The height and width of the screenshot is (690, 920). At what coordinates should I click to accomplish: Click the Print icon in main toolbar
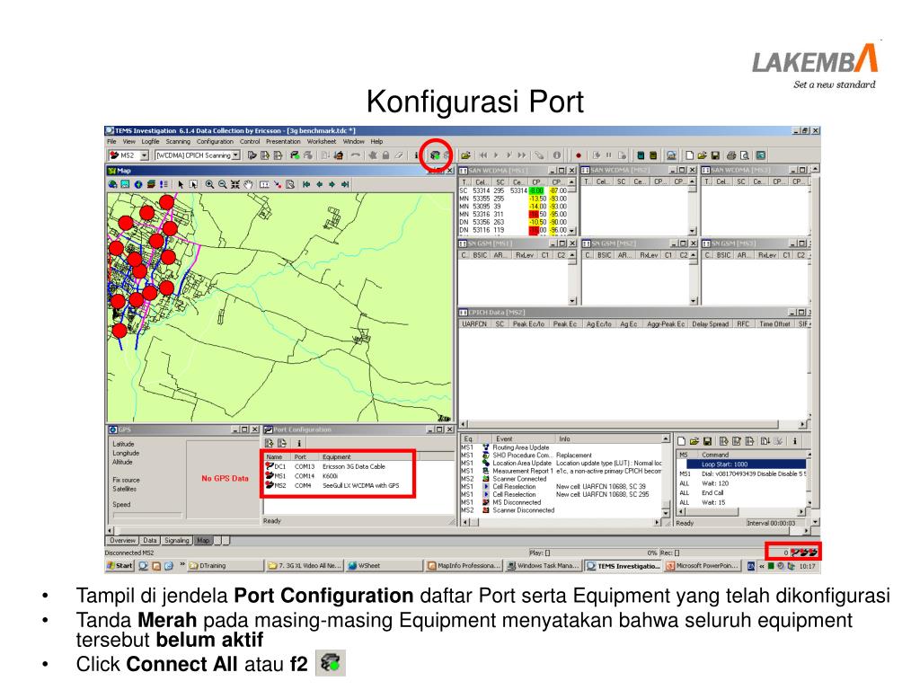pyautogui.click(x=731, y=155)
